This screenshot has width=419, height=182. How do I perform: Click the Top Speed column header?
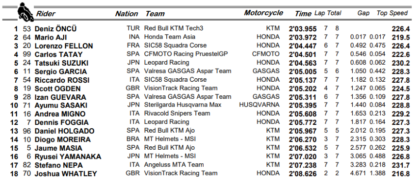pyautogui.click(x=393, y=13)
